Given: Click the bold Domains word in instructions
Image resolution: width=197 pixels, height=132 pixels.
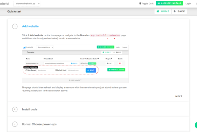Looking at the screenshot, I should [85, 35].
